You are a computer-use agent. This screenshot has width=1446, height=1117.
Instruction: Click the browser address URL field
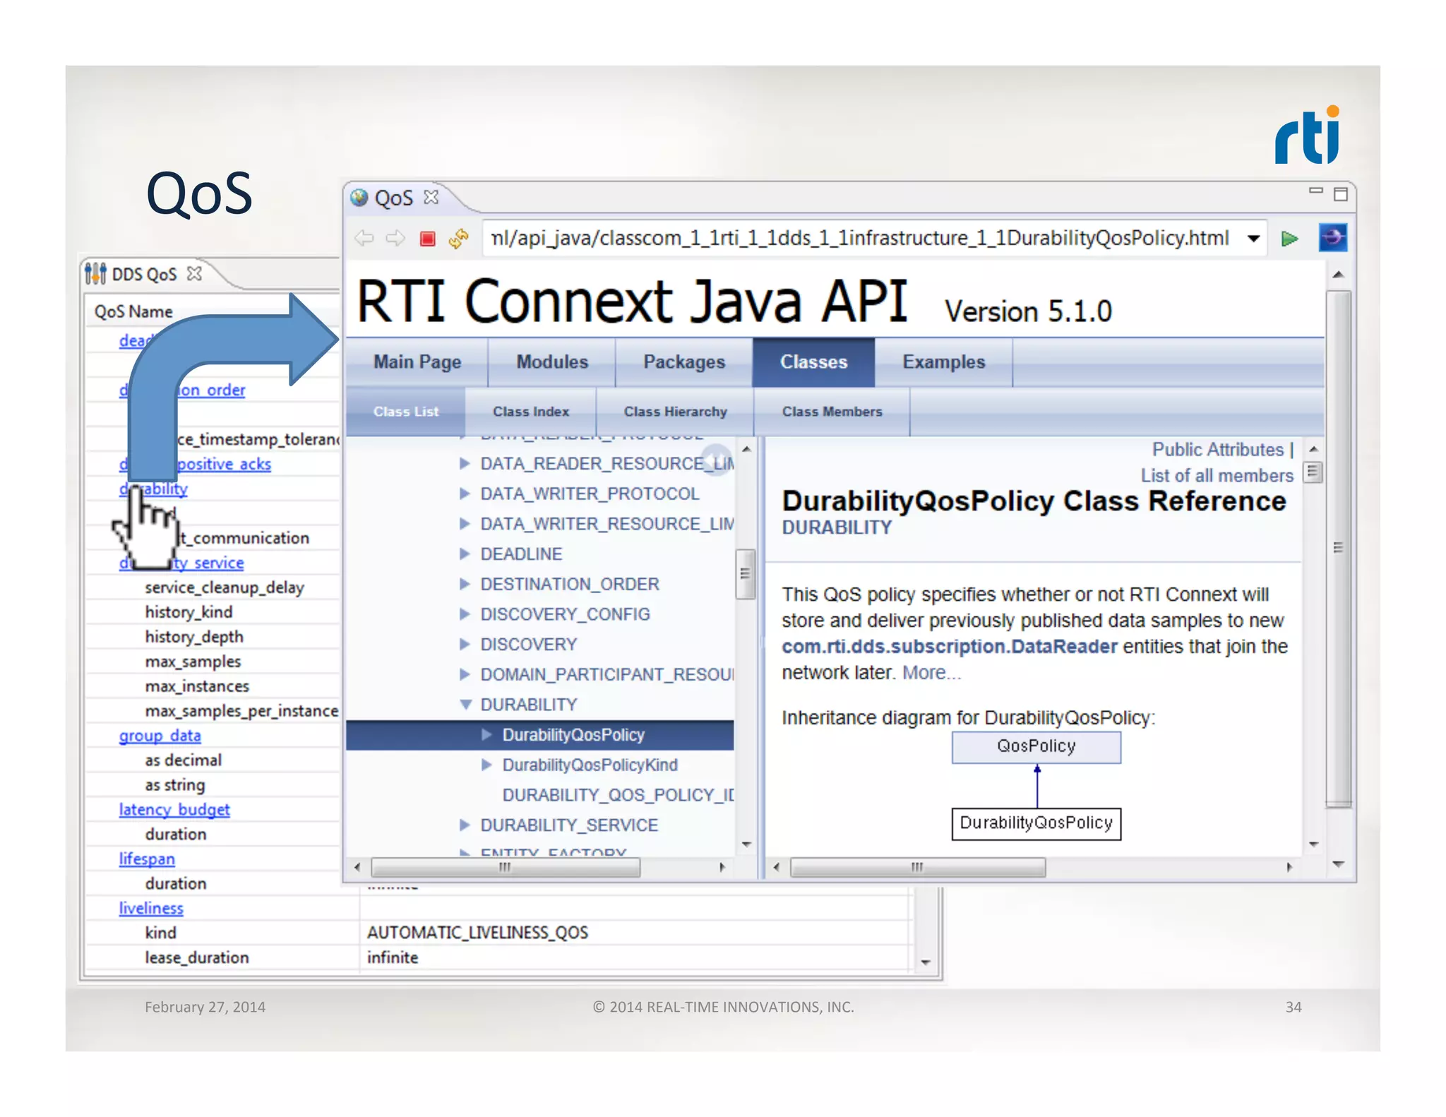click(x=861, y=239)
